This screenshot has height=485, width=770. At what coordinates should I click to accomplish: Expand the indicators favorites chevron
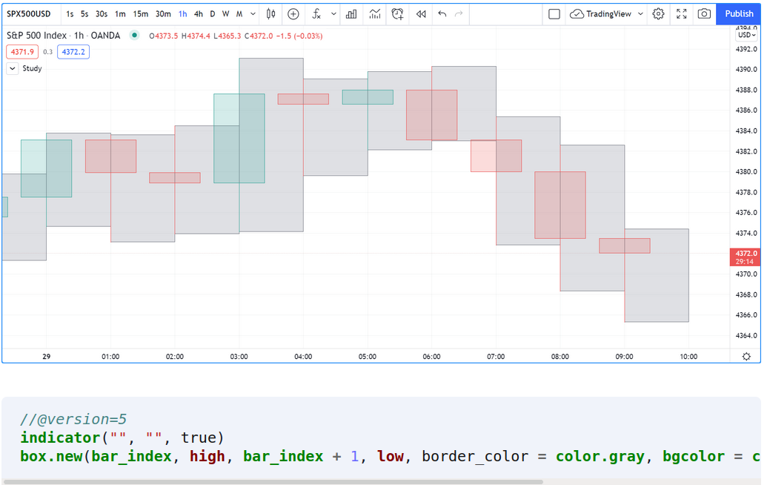tap(333, 14)
